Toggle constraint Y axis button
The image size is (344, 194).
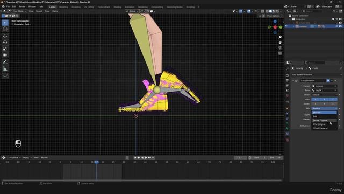(x=324, y=99)
